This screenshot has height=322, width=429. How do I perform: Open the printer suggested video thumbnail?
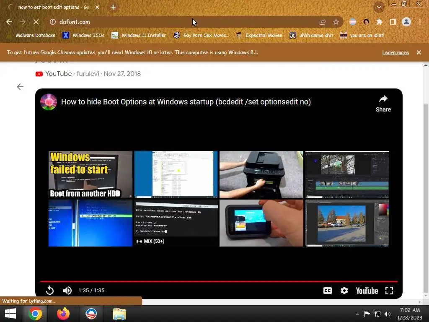click(x=261, y=174)
